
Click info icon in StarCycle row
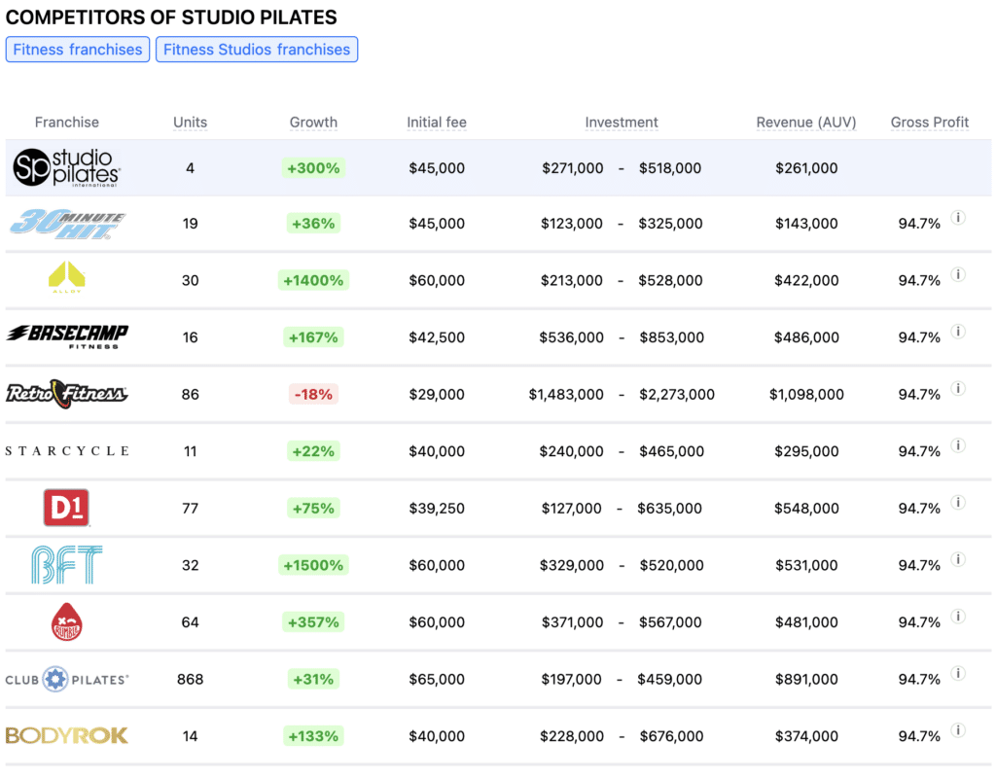pyautogui.click(x=958, y=445)
